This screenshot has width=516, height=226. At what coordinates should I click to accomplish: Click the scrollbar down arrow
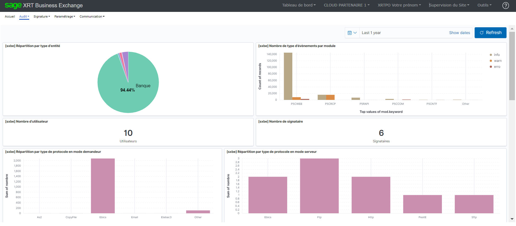point(512,219)
